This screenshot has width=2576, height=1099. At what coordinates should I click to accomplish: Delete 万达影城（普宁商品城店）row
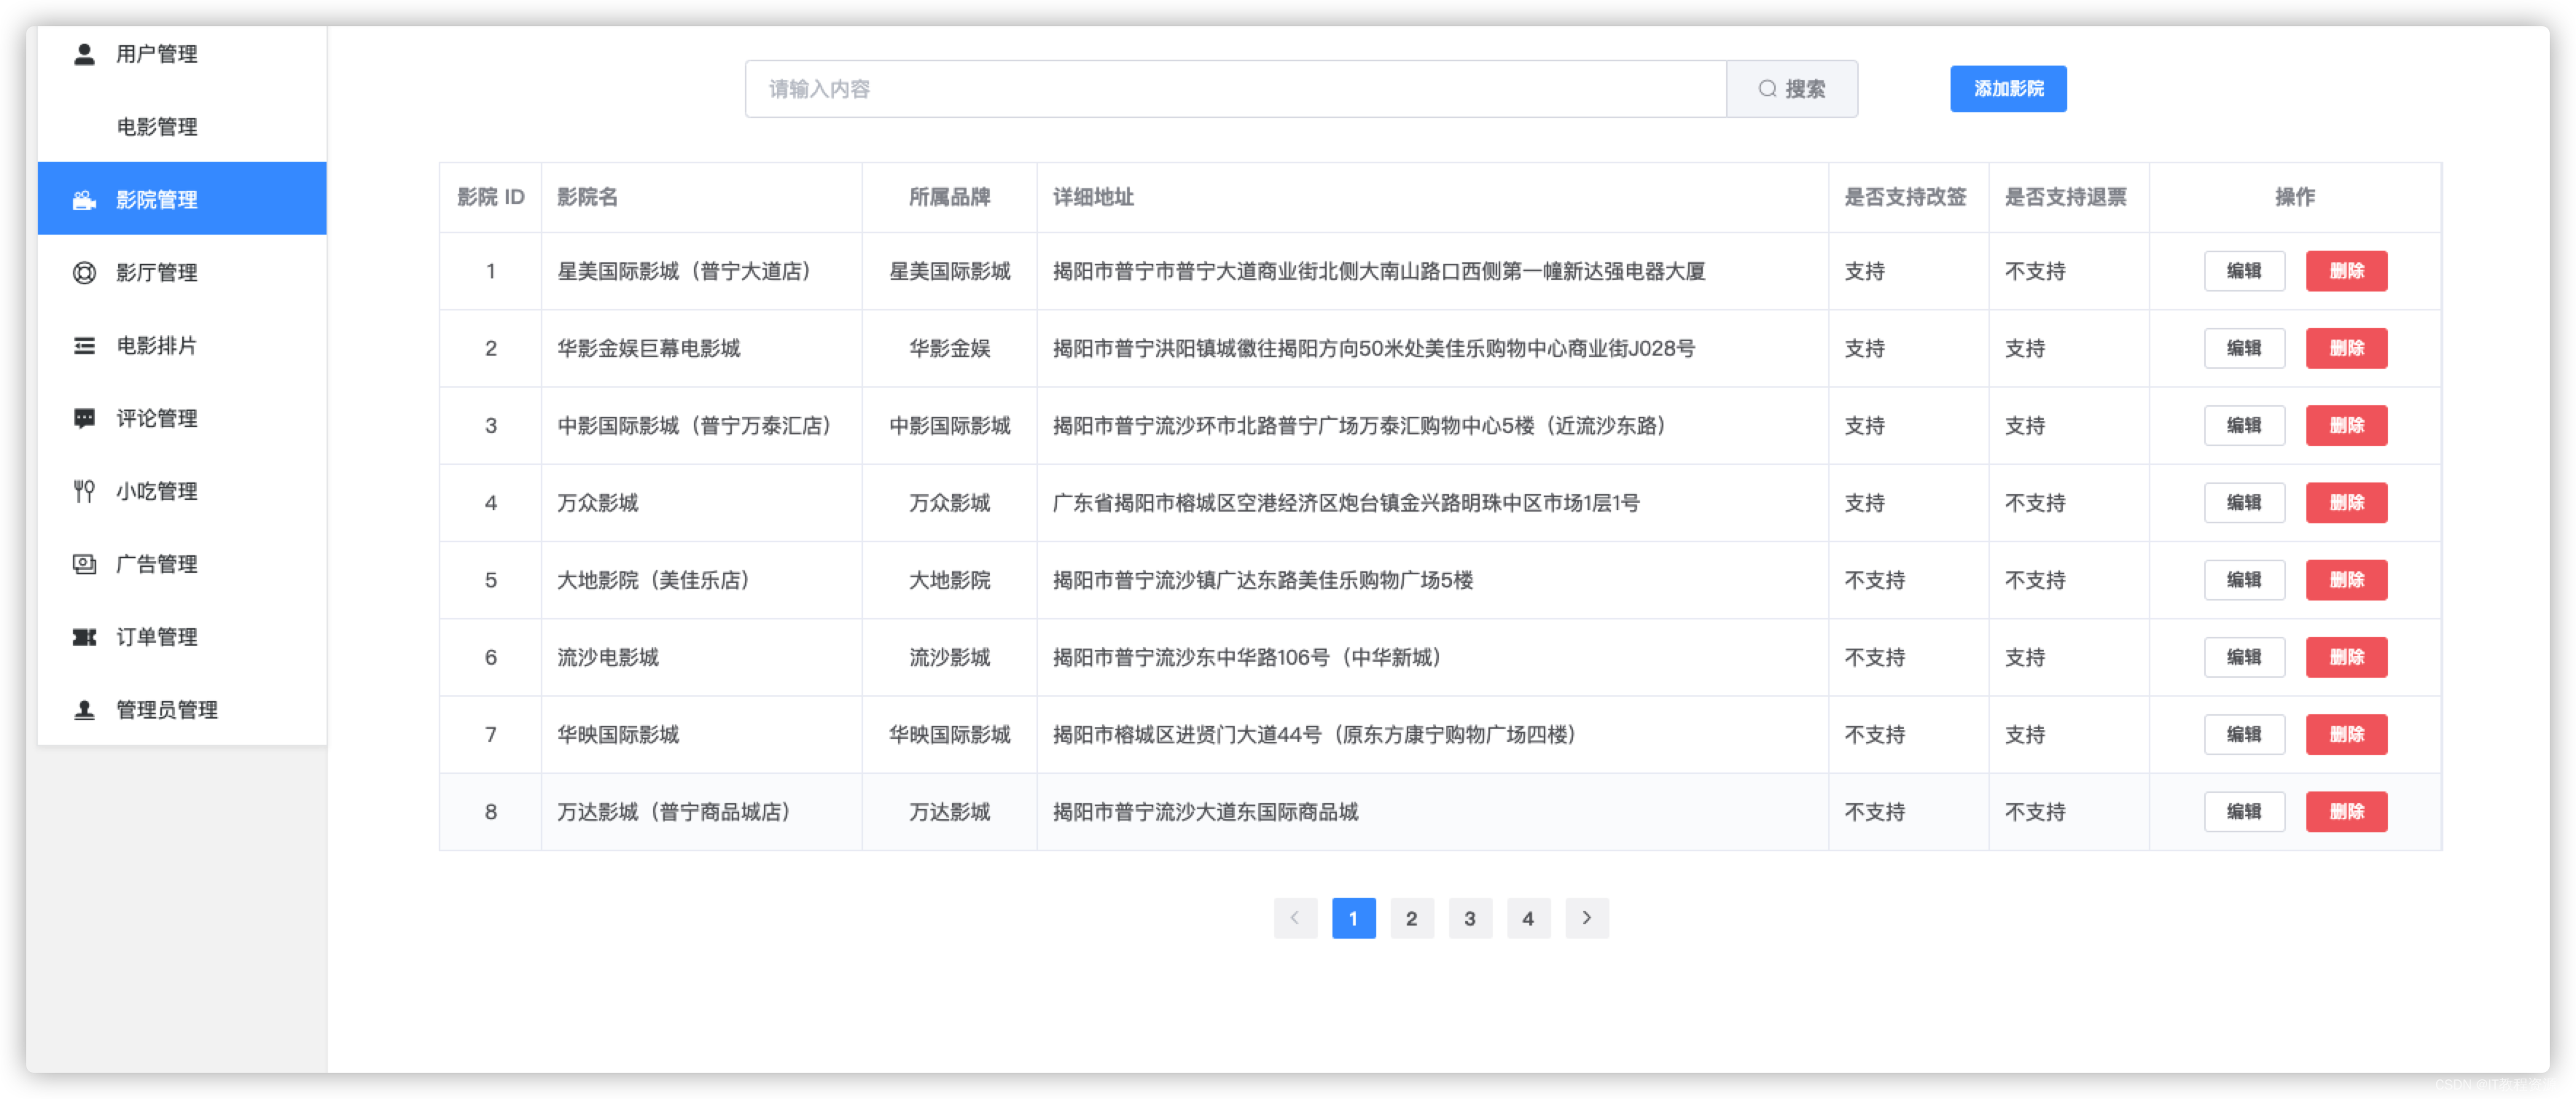pyautogui.click(x=2346, y=812)
